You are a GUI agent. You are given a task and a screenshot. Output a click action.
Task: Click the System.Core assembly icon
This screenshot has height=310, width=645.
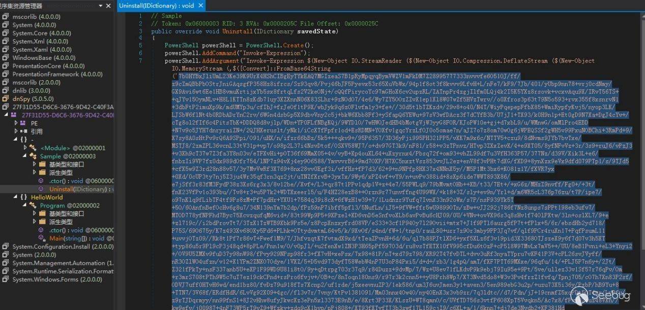6,33
